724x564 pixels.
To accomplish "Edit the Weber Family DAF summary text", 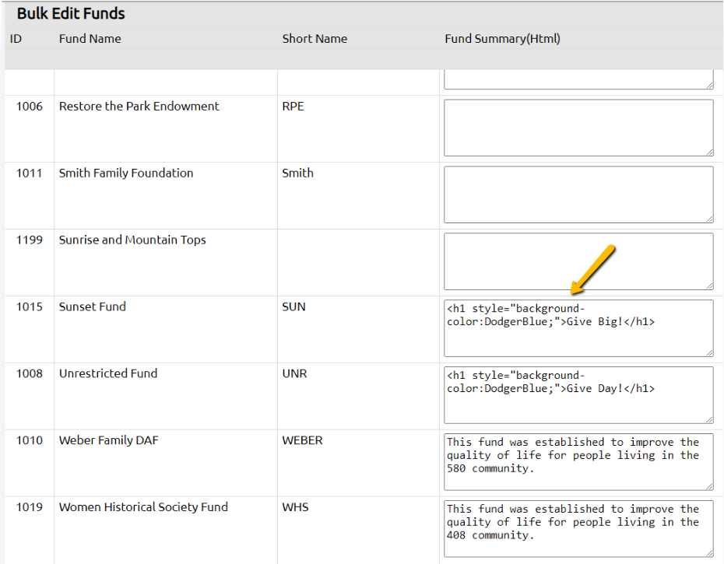I will (578, 461).
